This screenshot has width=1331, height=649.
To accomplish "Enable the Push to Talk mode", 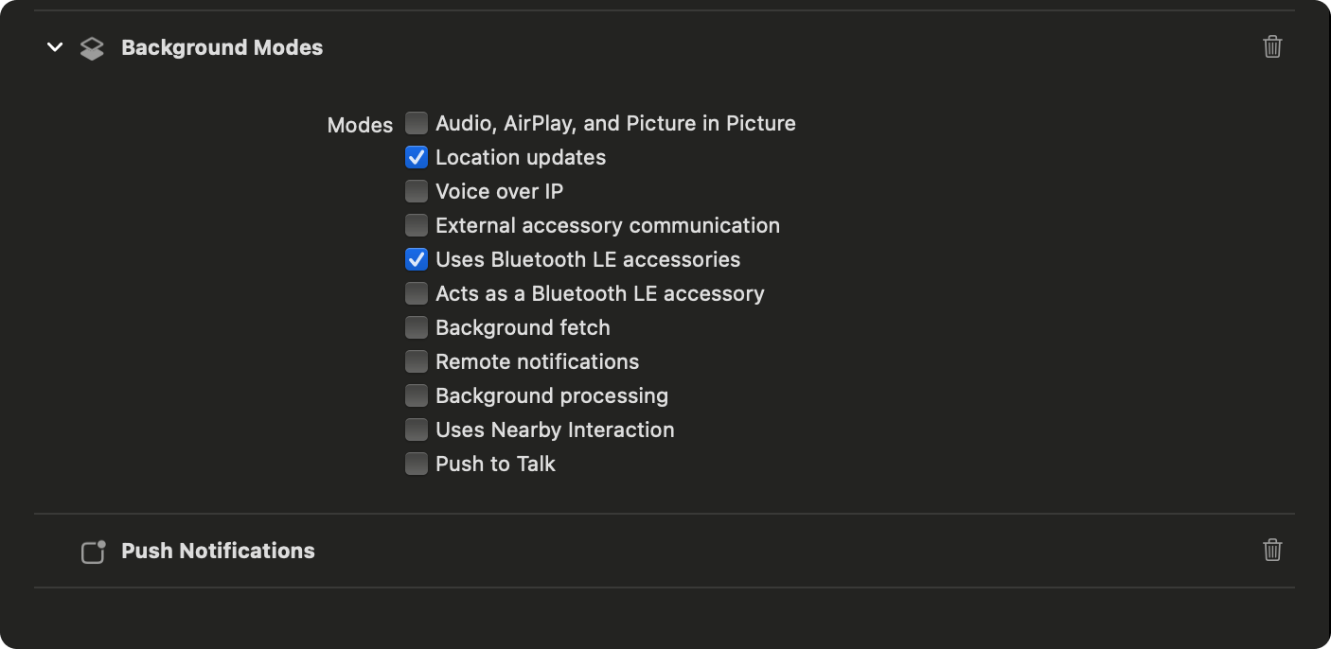I will tap(417, 464).
